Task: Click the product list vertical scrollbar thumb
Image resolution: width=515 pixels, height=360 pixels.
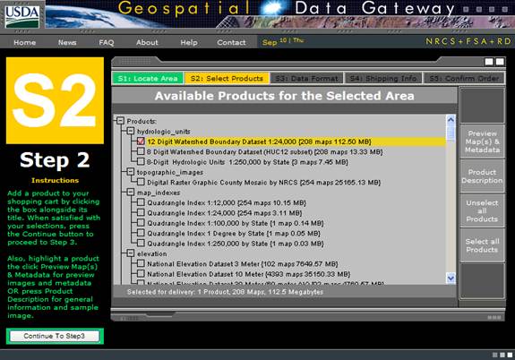Action: pos(451,133)
